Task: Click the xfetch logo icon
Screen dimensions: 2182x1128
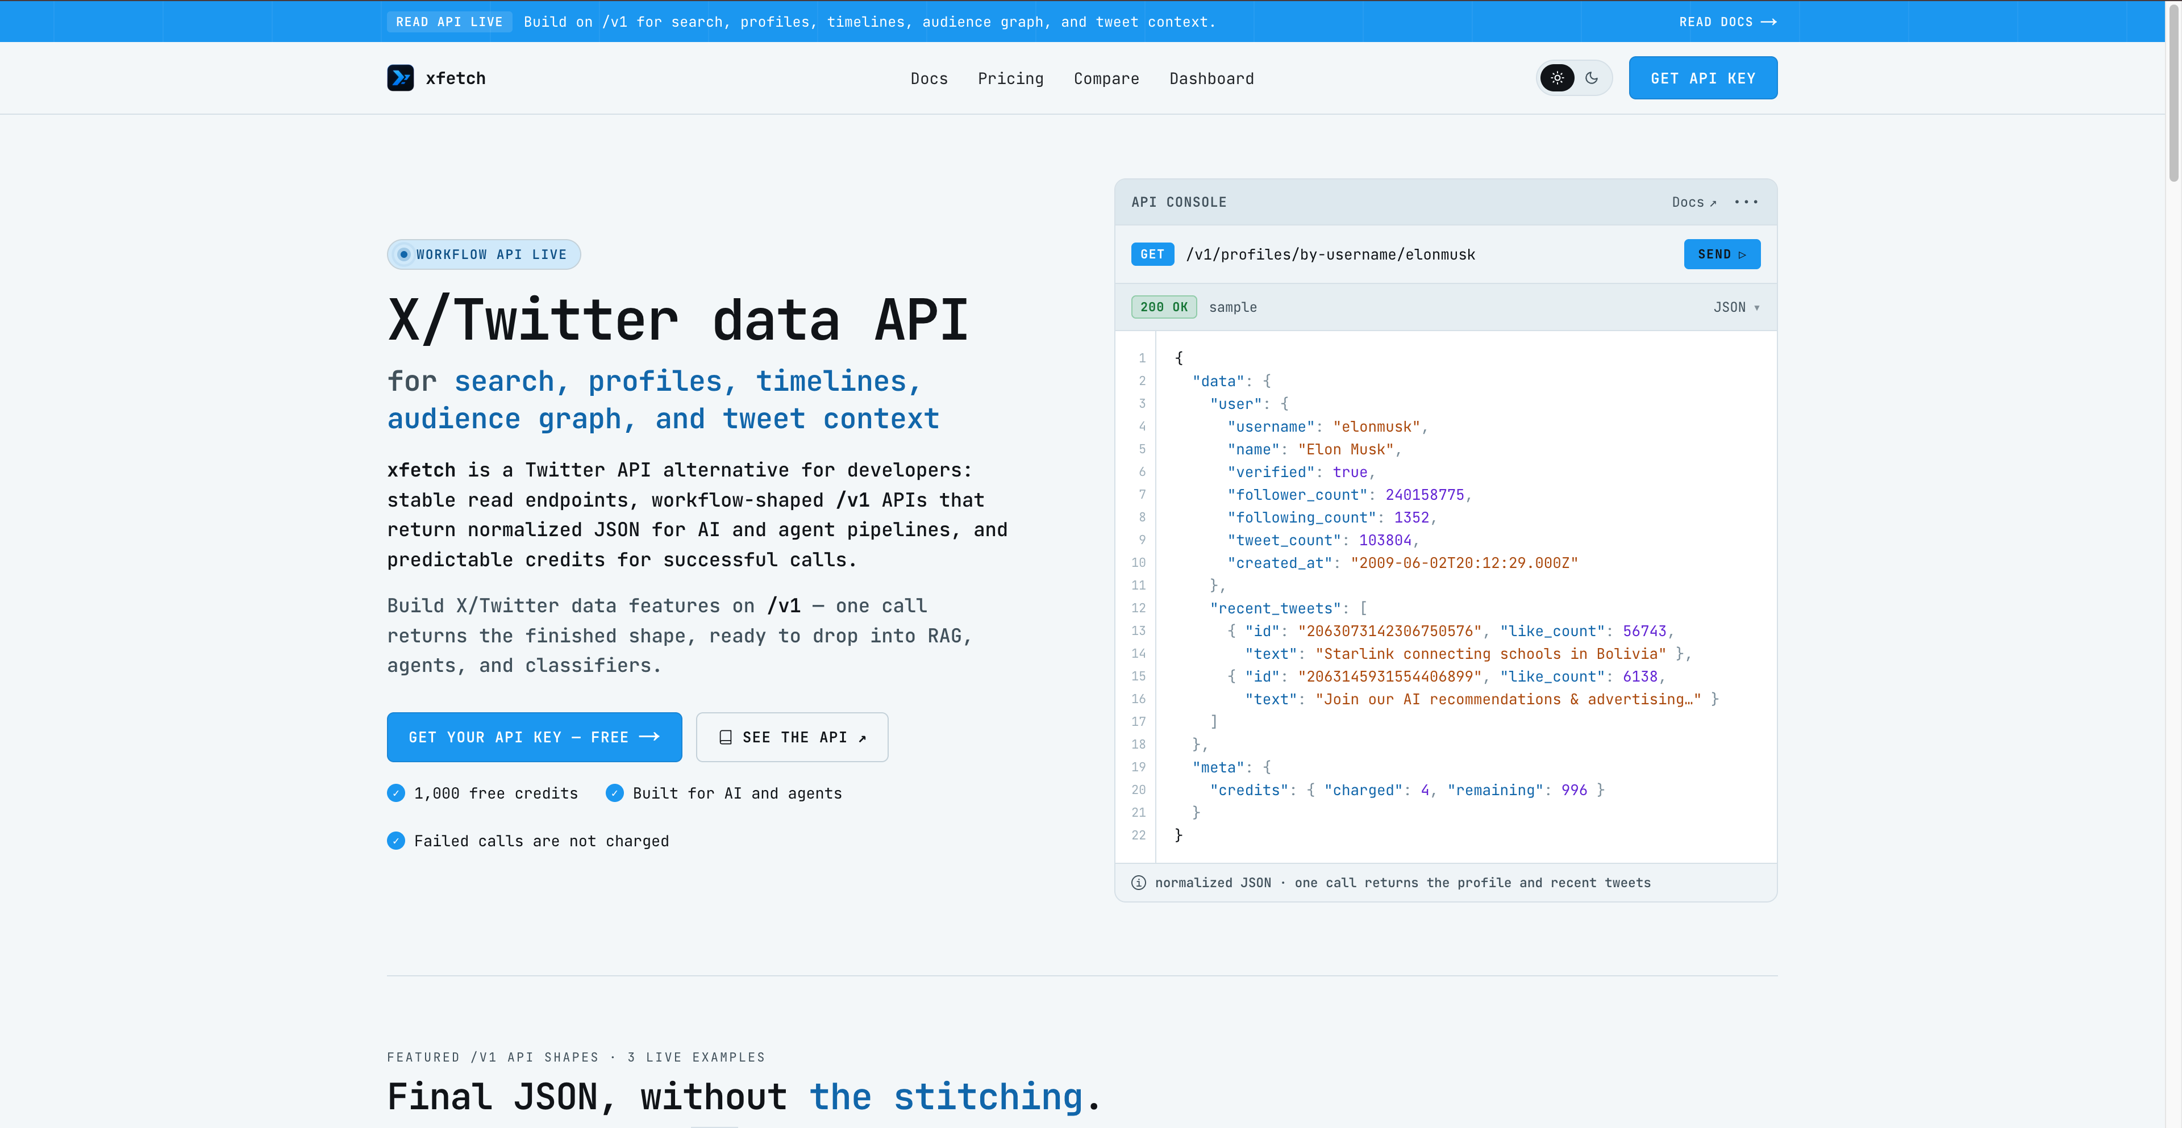Action: tap(400, 78)
